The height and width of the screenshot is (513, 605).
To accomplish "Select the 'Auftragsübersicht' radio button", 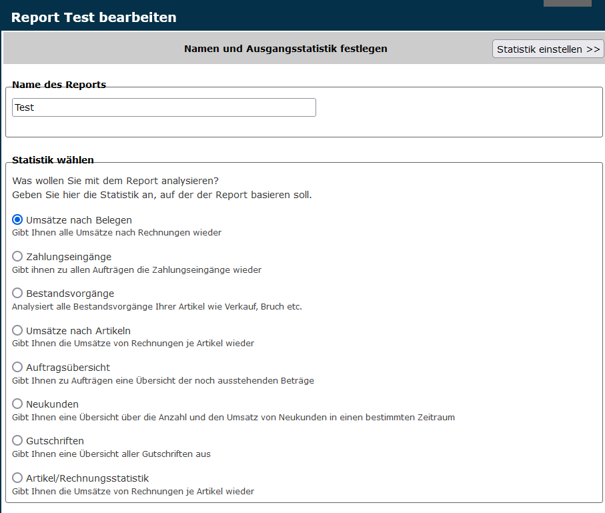I will (x=17, y=367).
